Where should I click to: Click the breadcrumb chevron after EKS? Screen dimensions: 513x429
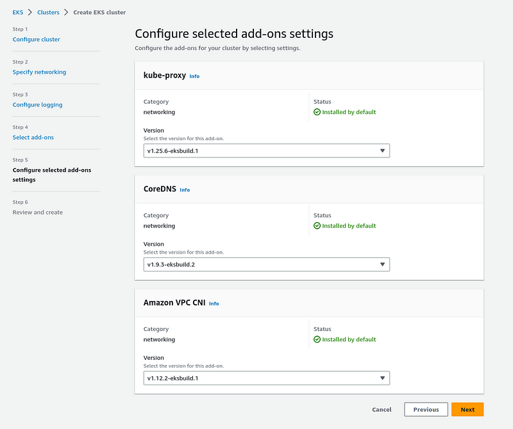coord(30,12)
